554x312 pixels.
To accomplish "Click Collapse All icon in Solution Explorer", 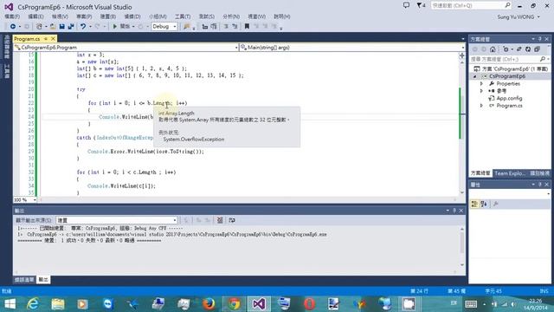I will click(537, 49).
